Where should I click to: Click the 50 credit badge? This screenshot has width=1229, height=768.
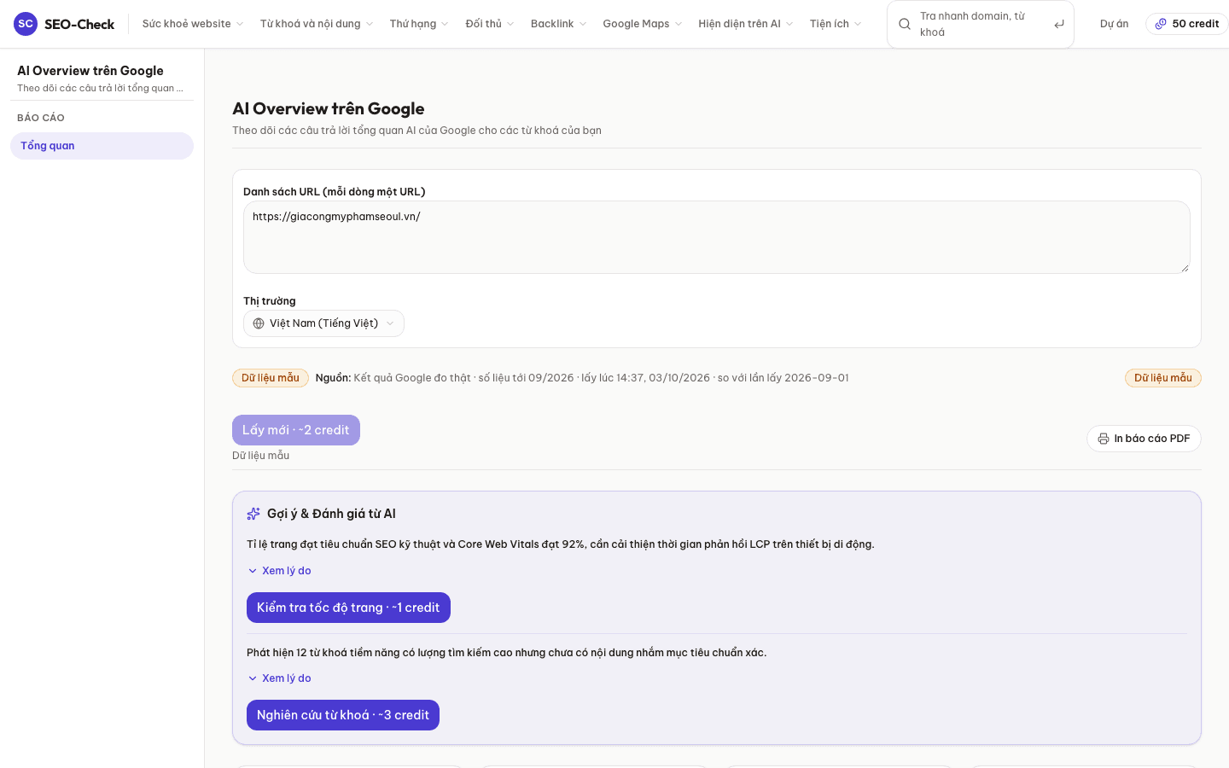[x=1187, y=24]
